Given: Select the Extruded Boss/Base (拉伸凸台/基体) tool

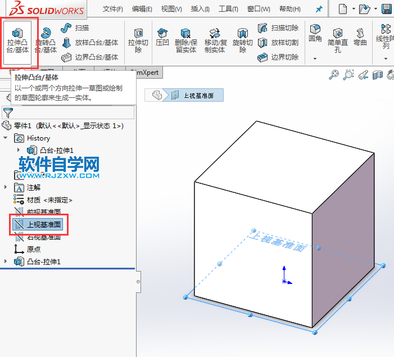Looking at the screenshot, I should coord(17,42).
